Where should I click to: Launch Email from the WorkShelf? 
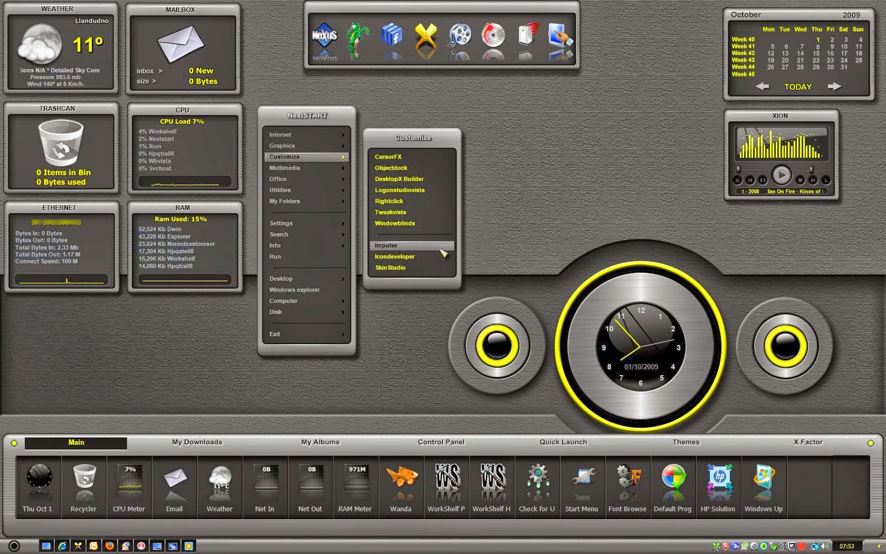[x=174, y=488]
